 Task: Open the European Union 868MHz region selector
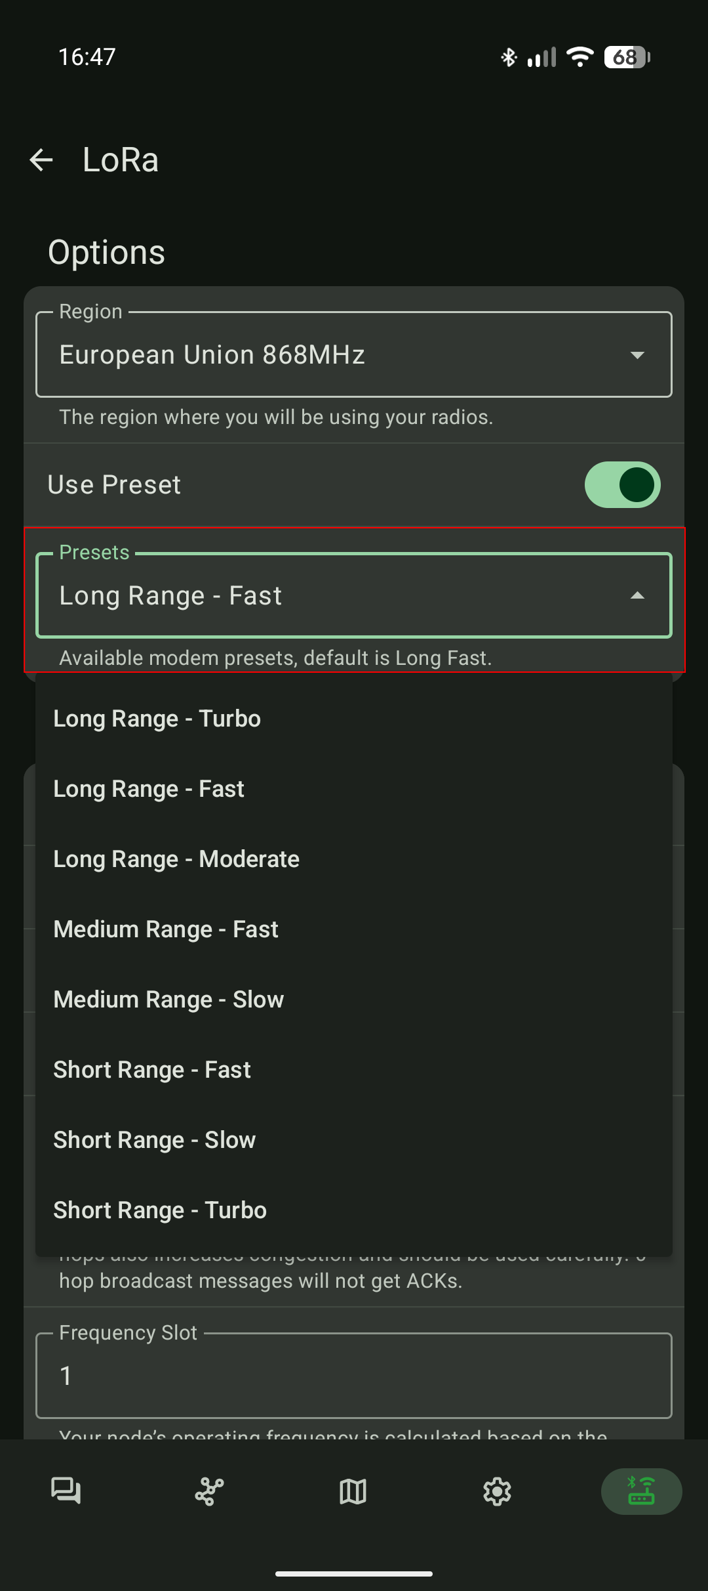[x=354, y=354]
